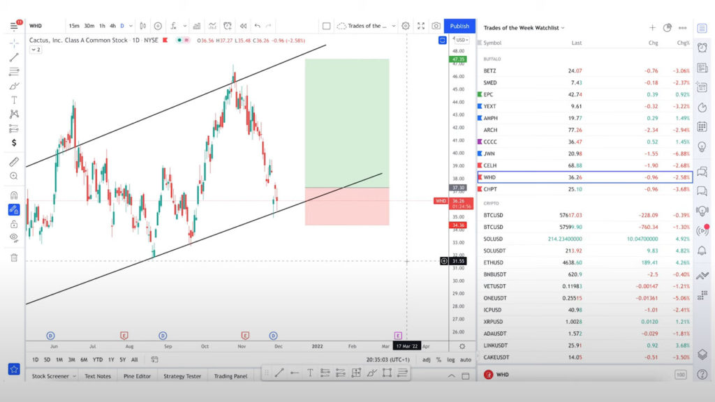Viewport: 715px width, 402px height.
Task: Select the 1h chart interval
Action: click(x=102, y=26)
